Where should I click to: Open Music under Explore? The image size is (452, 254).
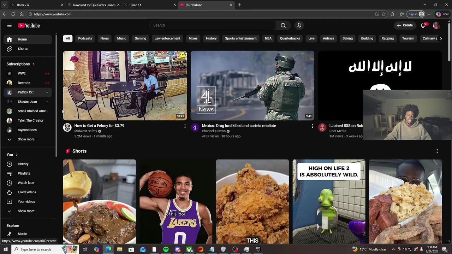28,234
